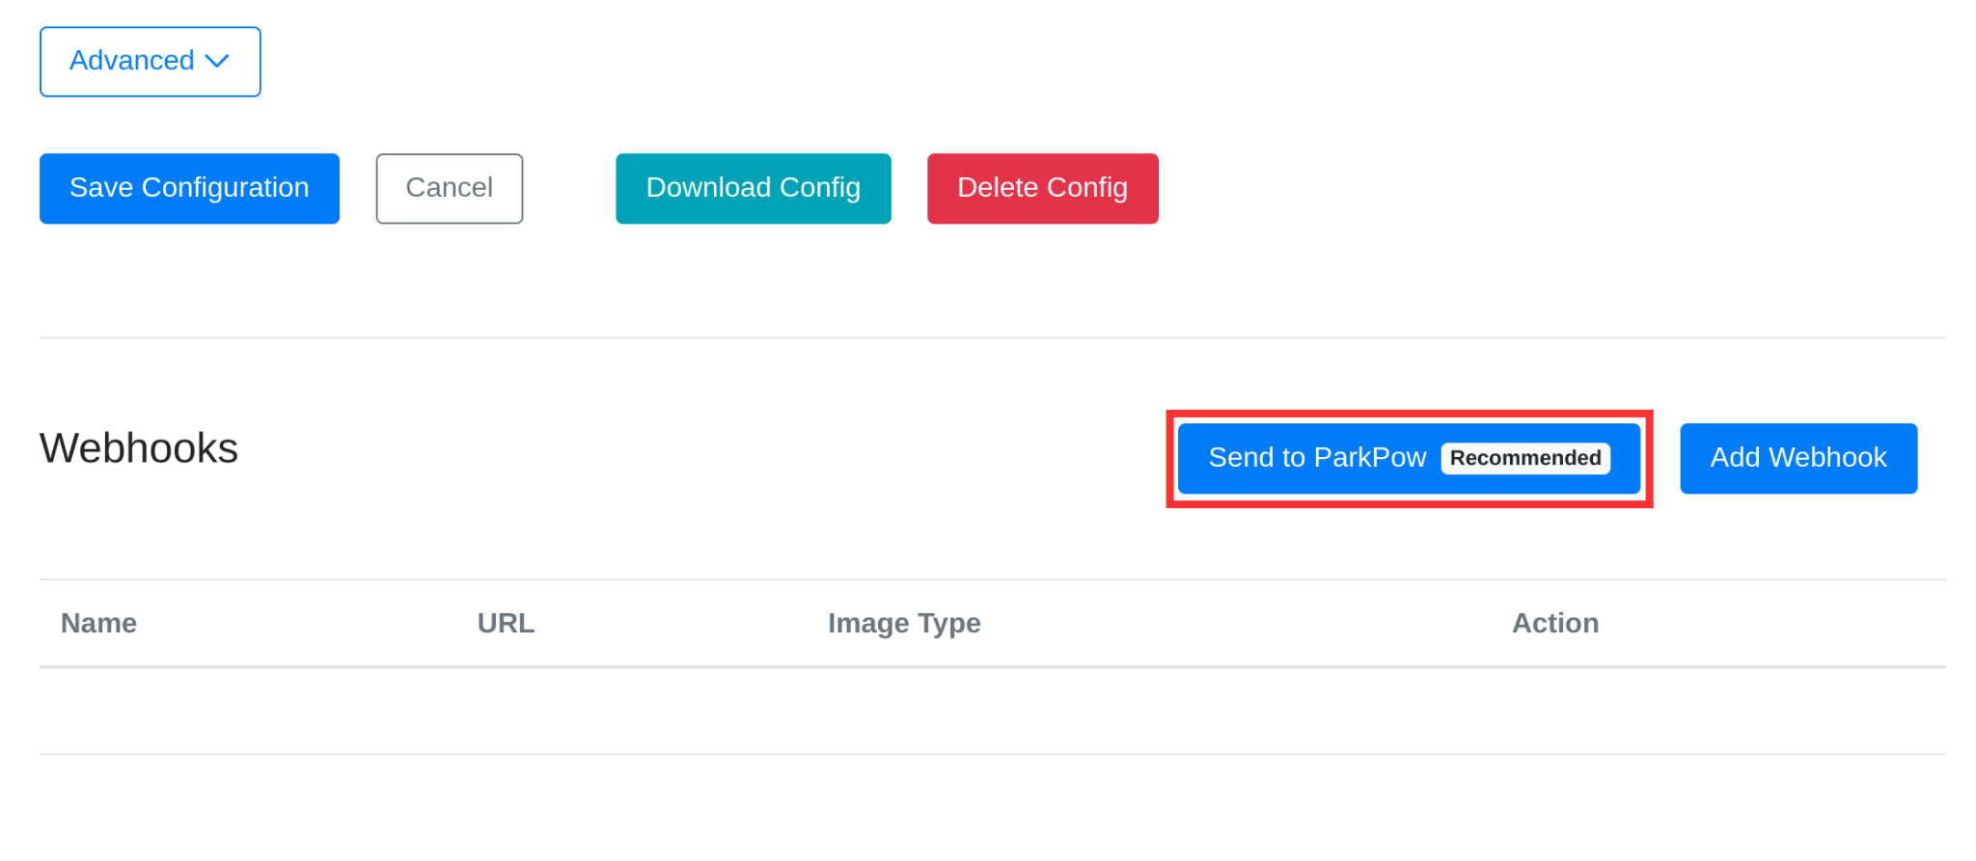Click the chevron arrow beside Advanced
Screen dimensions: 1976x861
218,62
